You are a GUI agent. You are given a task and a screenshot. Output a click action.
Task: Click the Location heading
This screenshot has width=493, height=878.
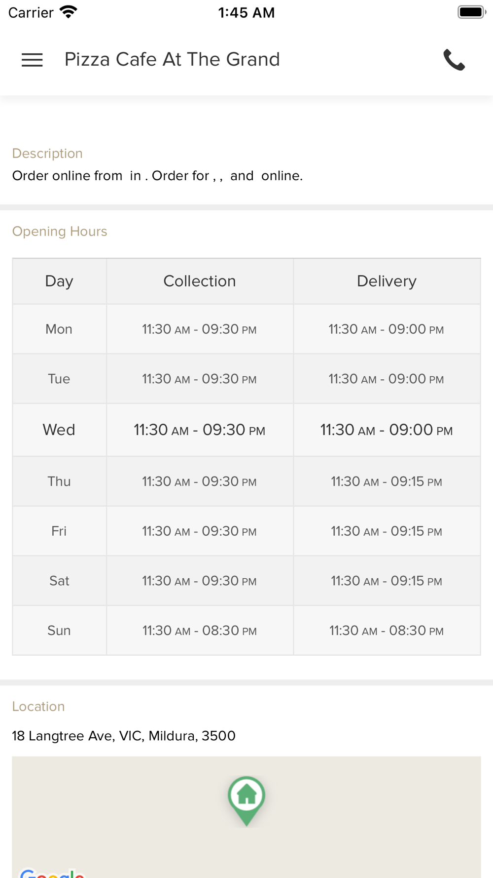[x=38, y=706]
